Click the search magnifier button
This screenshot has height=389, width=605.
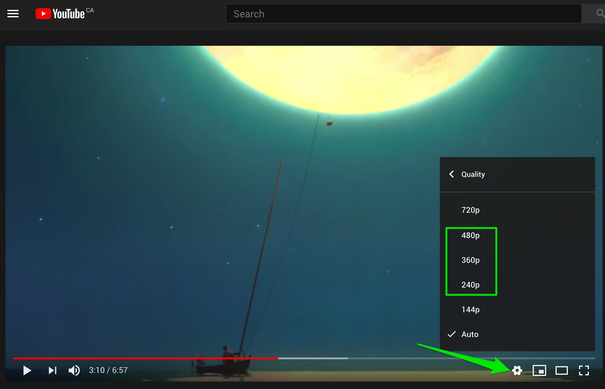599,14
